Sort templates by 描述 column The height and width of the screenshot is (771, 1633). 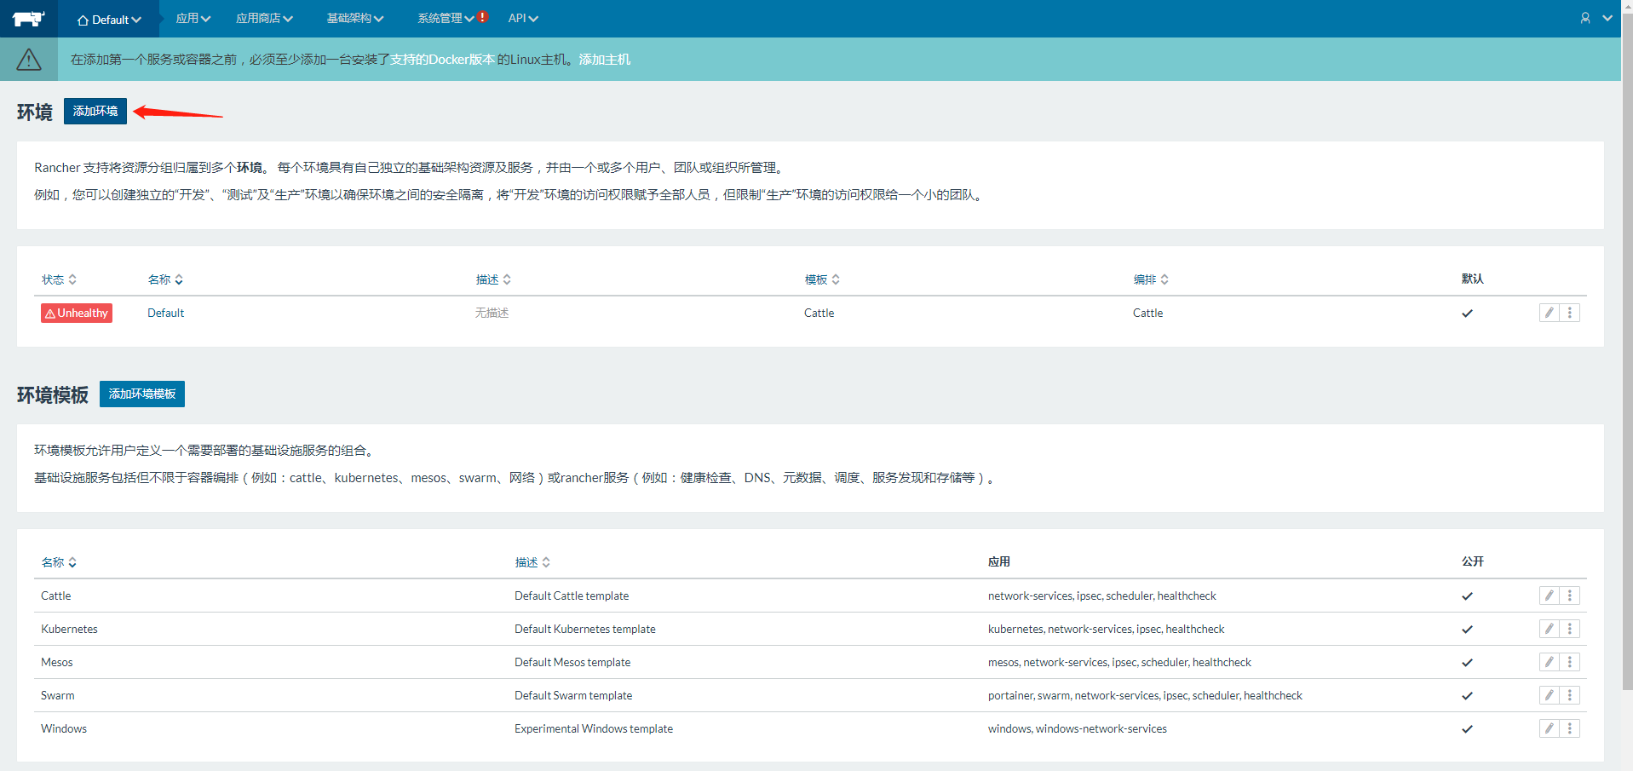532,562
